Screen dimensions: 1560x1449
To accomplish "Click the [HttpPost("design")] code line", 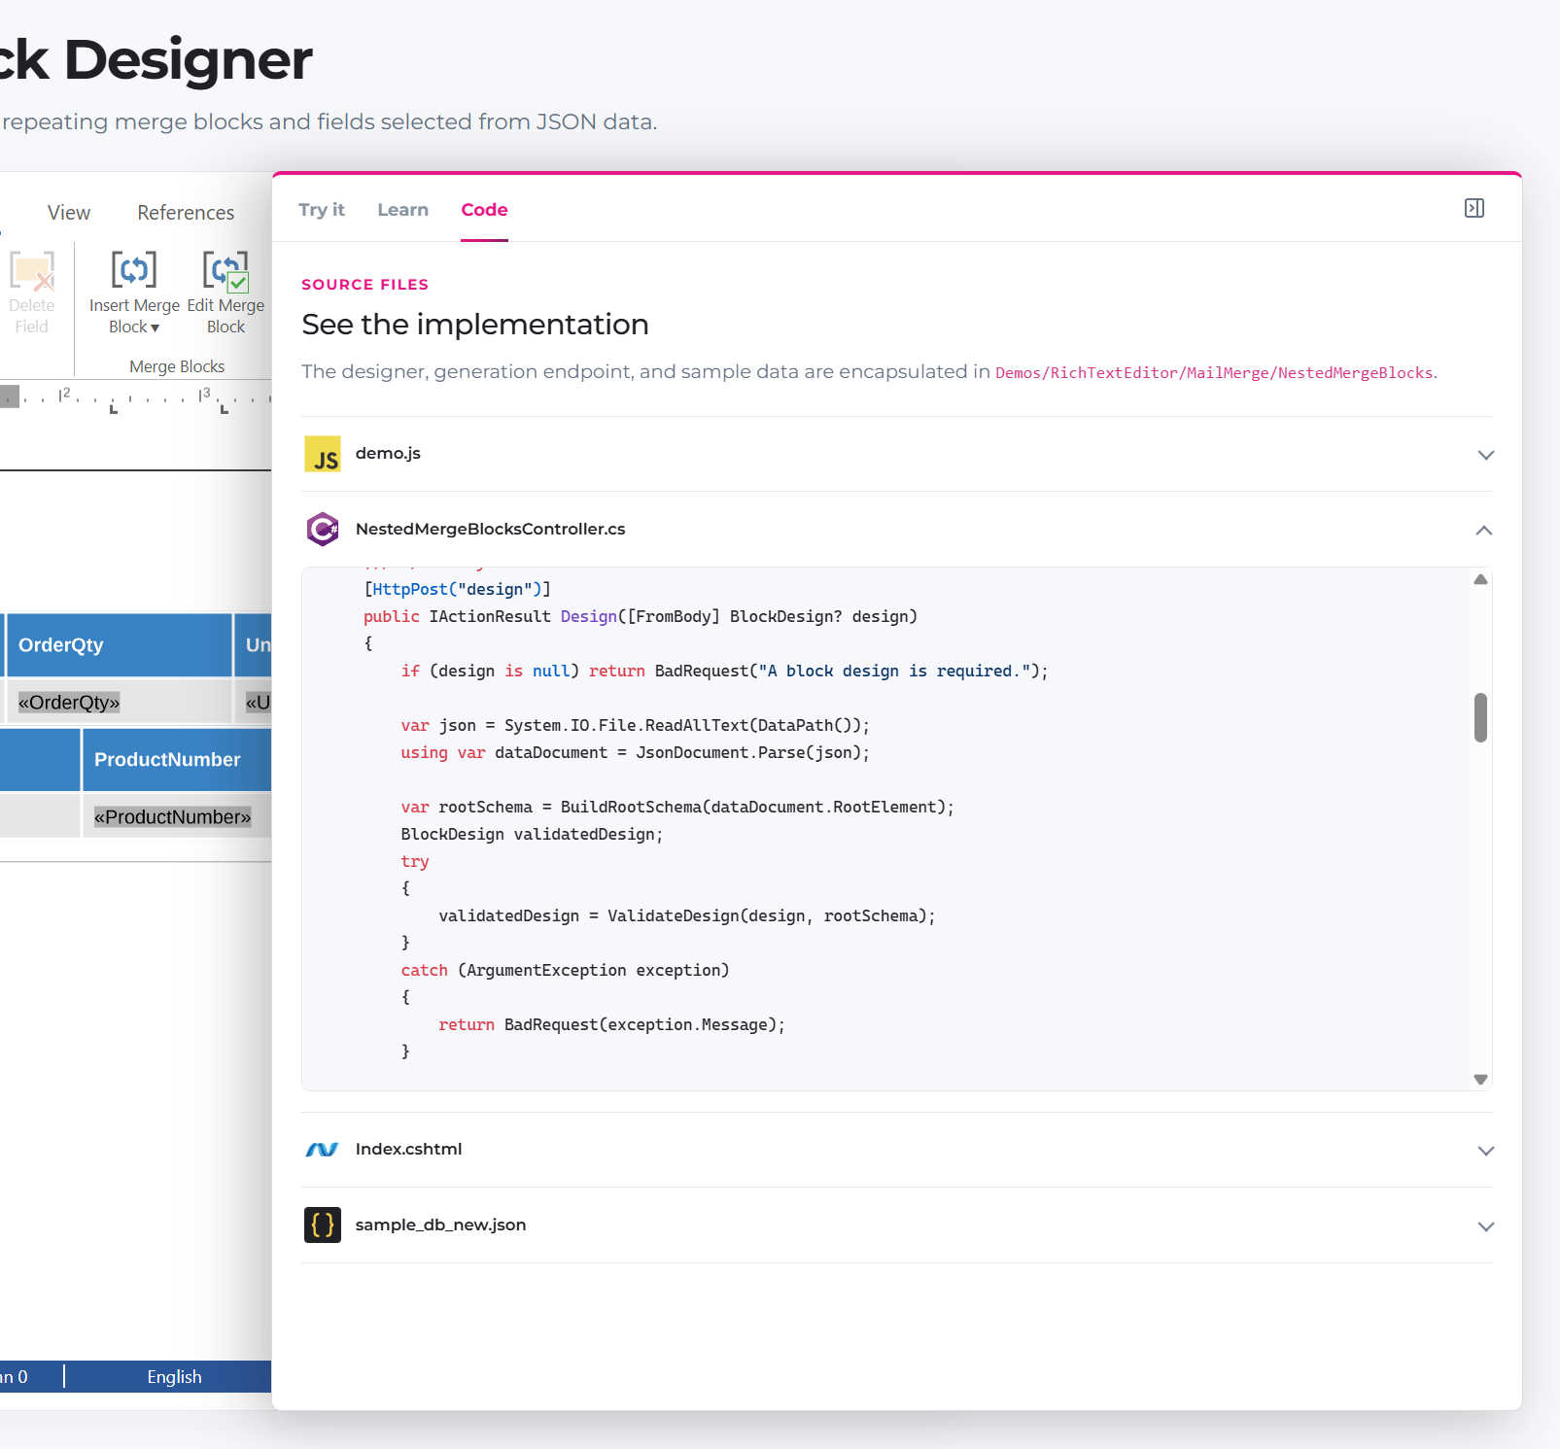I will [457, 590].
